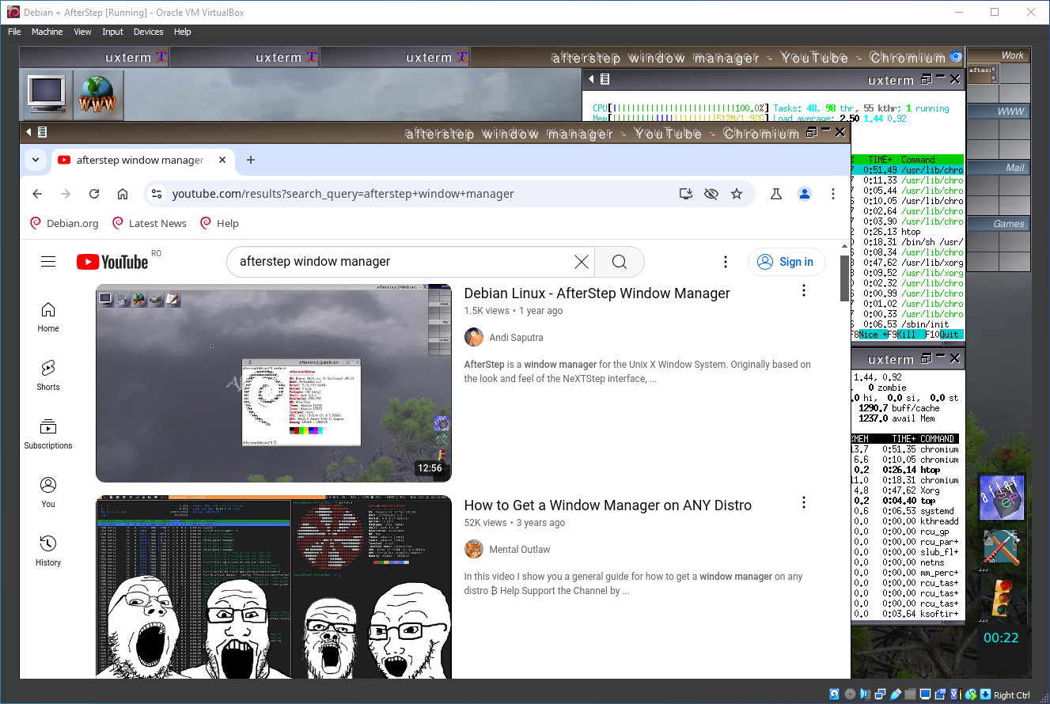Click the YouTube search magnifier button
The height and width of the screenshot is (704, 1050).
click(x=619, y=262)
